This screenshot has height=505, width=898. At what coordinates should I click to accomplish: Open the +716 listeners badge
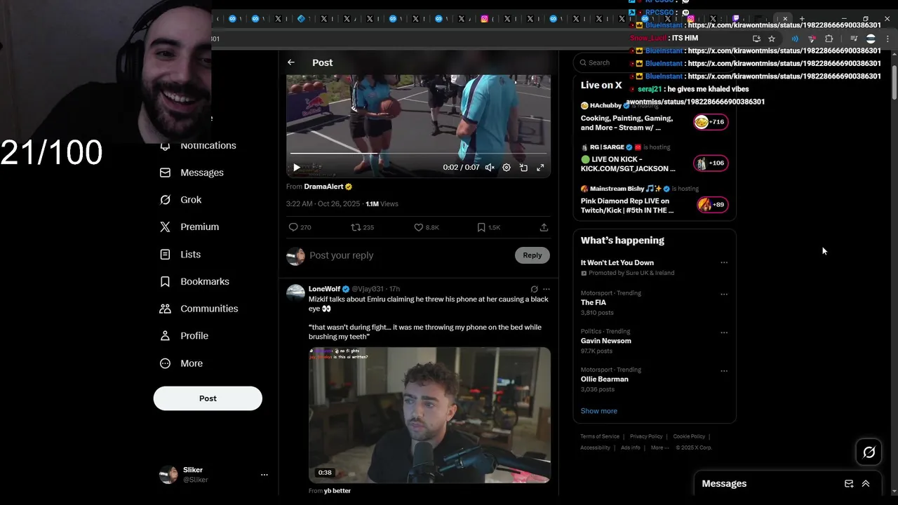(x=711, y=122)
